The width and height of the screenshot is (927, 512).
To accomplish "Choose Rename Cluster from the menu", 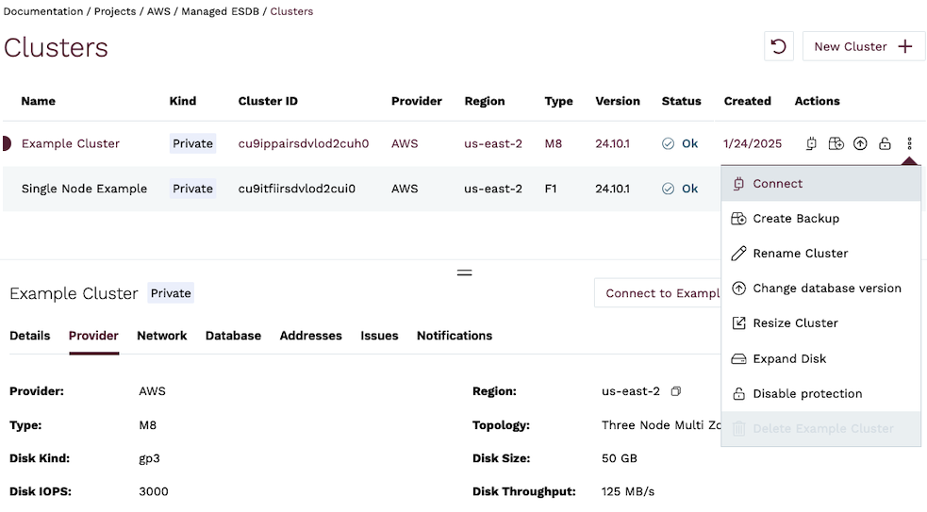I will (x=800, y=254).
